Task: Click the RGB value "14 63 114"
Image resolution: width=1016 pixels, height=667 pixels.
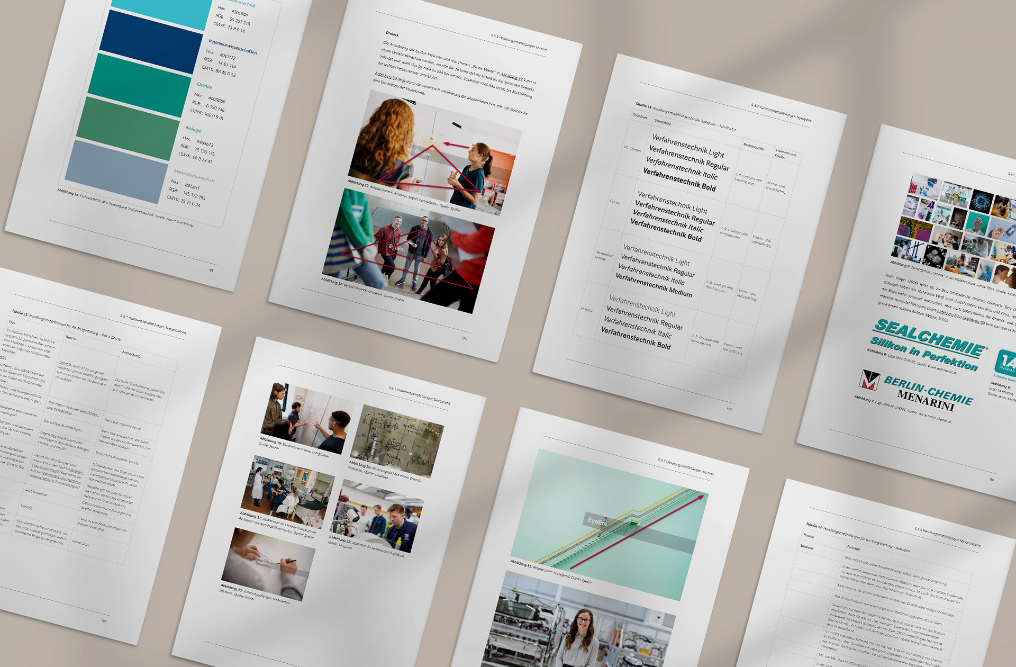Action: pyautogui.click(x=227, y=64)
